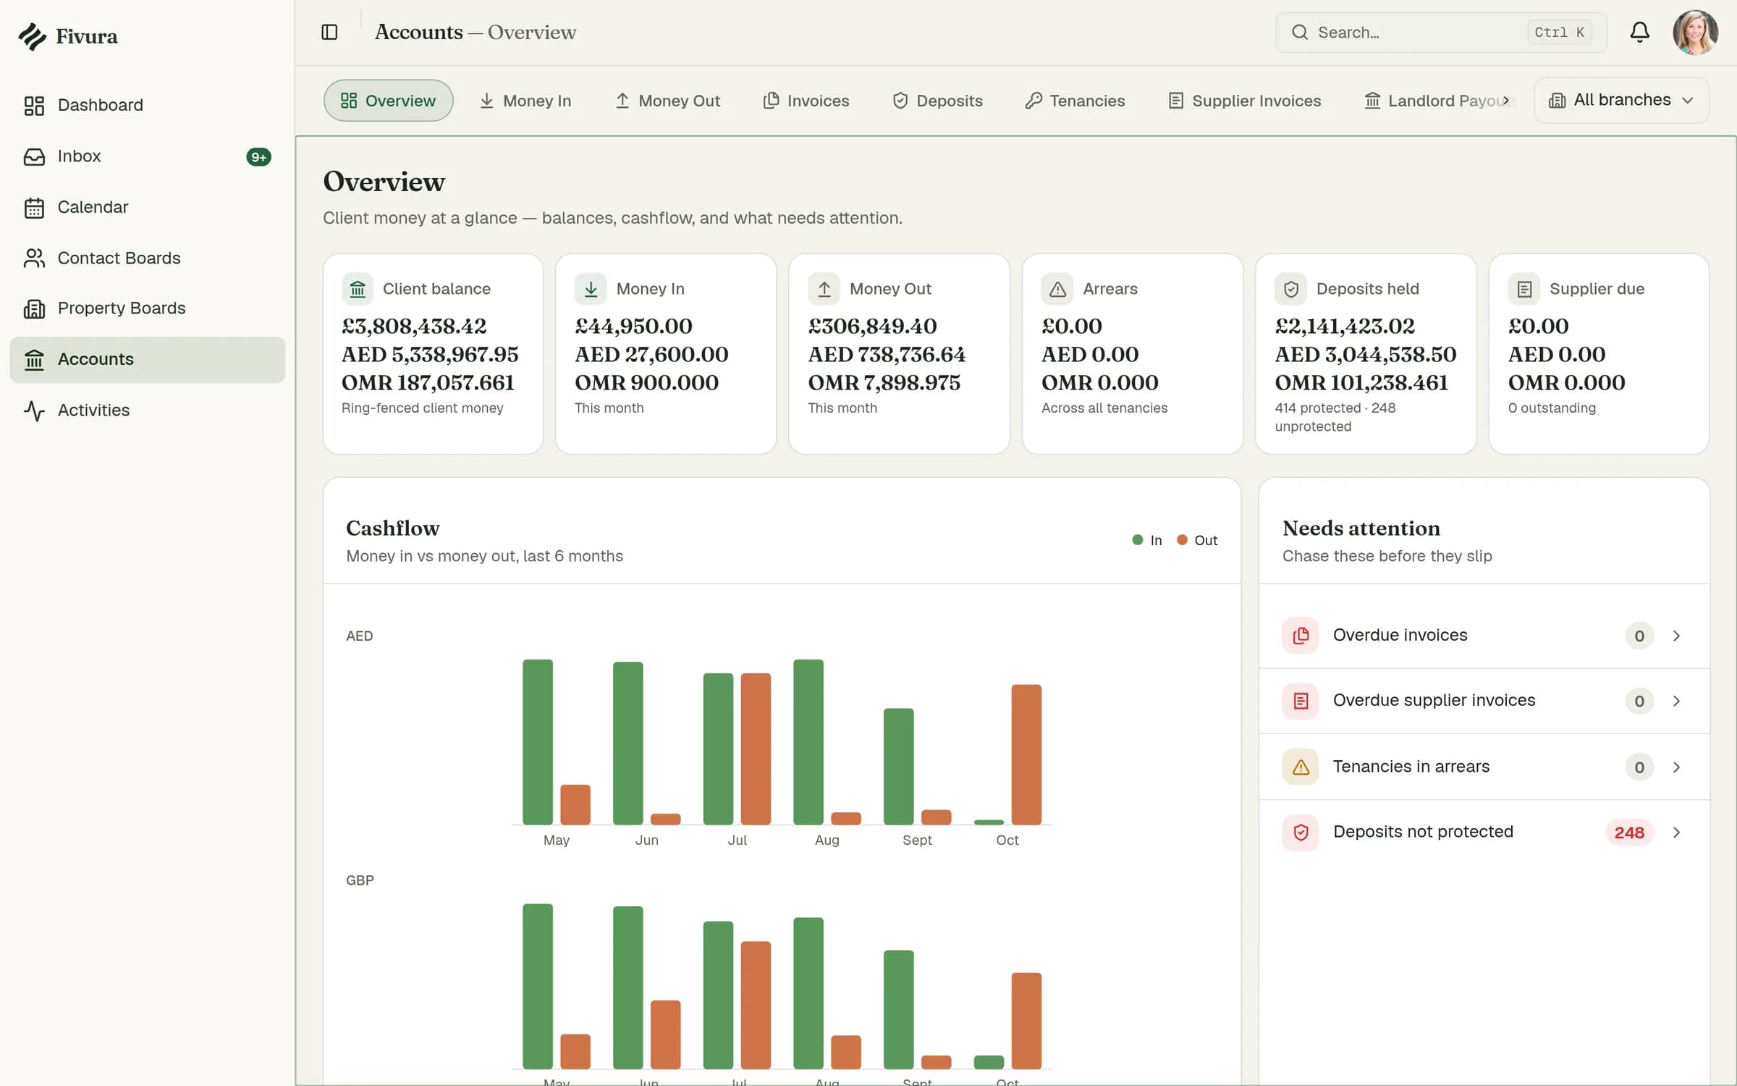Image resolution: width=1737 pixels, height=1086 pixels.
Task: Click the In legend green dot
Action: [x=1138, y=540]
